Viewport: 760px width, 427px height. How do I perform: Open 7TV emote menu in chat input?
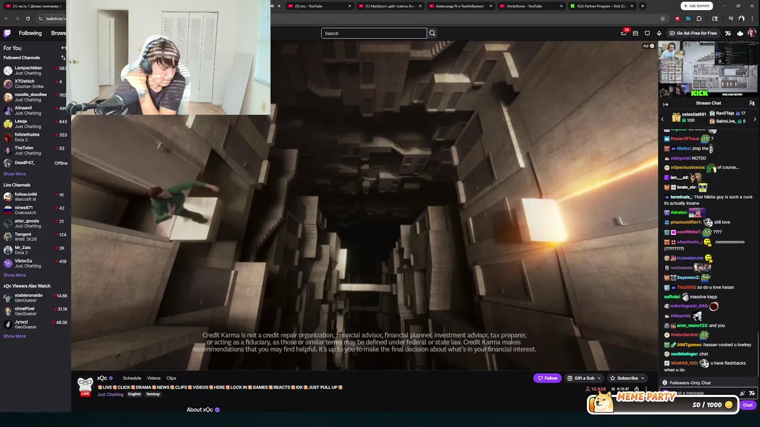752,393
